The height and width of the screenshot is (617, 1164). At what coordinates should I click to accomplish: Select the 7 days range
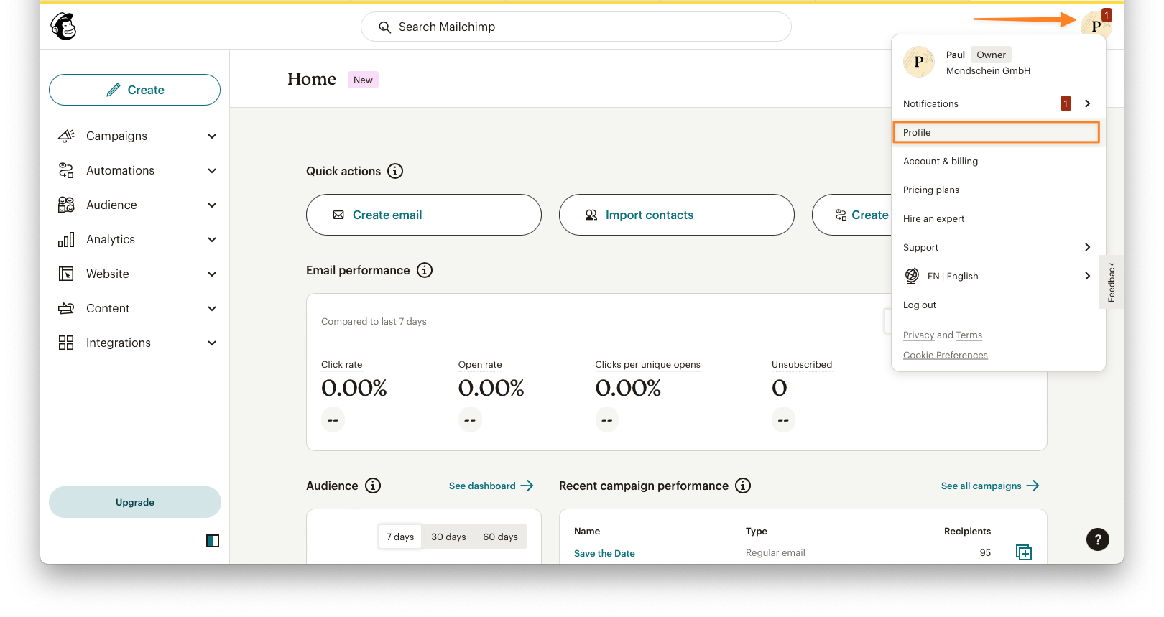[400, 537]
